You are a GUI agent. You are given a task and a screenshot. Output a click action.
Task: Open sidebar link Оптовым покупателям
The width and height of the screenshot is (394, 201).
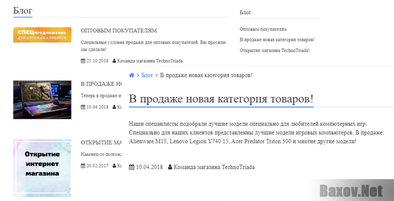pyautogui.click(x=263, y=29)
